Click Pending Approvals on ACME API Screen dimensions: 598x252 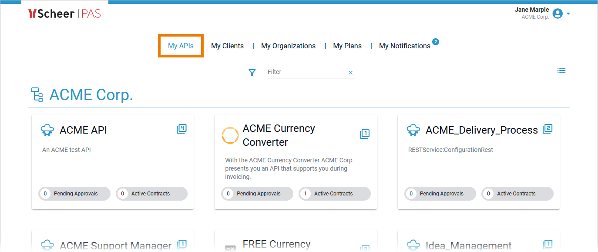tap(74, 194)
